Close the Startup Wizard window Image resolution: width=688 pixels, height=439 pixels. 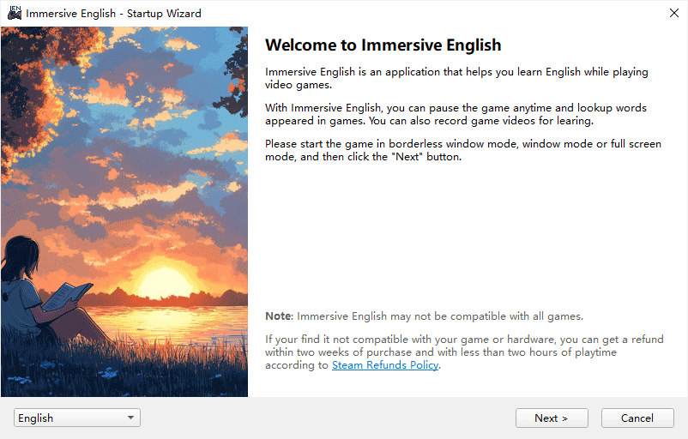[x=674, y=13]
